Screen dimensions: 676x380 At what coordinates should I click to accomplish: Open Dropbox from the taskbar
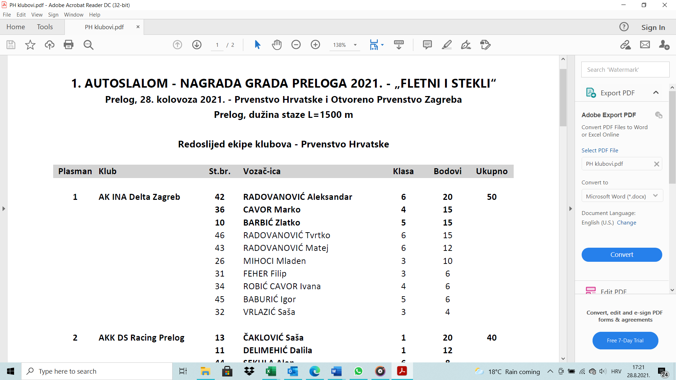click(249, 371)
